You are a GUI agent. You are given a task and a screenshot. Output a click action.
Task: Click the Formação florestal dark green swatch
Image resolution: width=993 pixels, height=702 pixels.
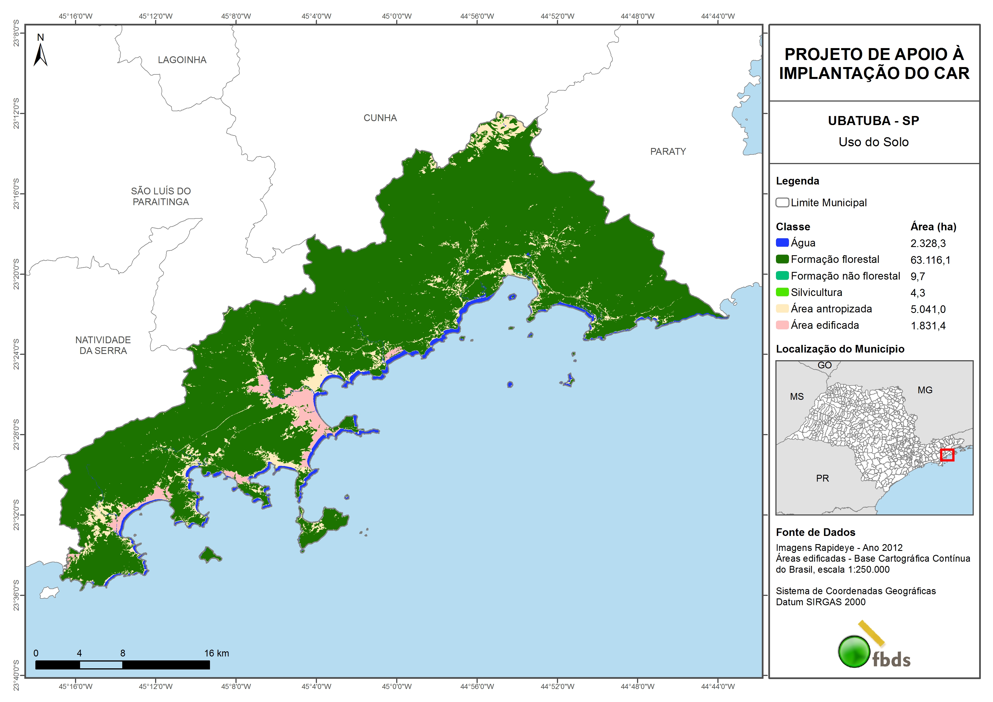[782, 259]
